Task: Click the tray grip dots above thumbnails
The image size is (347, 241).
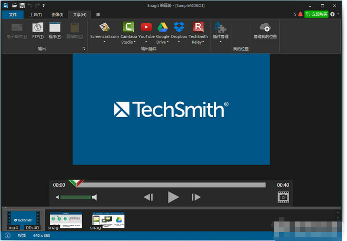Action: [5, 208]
